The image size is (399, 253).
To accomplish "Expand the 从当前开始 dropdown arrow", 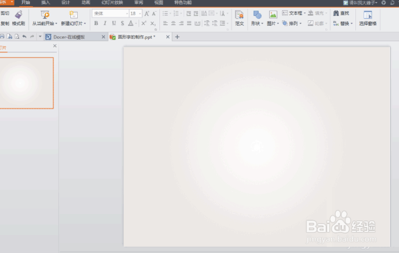I will pos(56,24).
